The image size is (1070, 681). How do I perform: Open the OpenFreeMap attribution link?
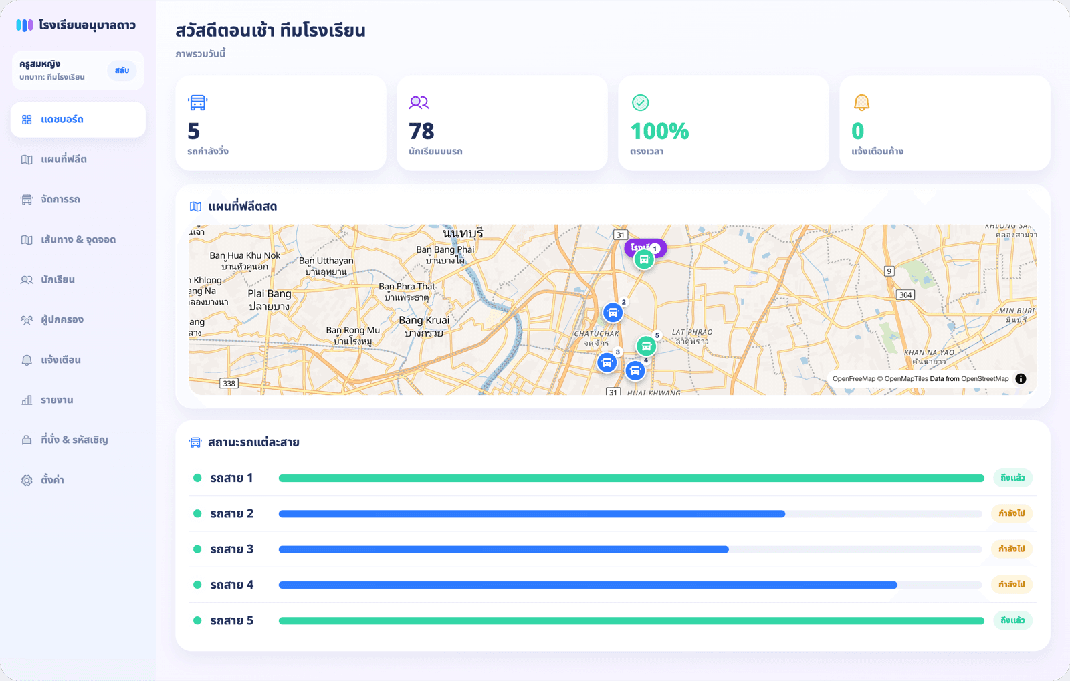pos(854,379)
